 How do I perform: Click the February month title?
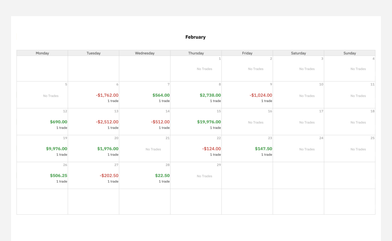[195, 37]
